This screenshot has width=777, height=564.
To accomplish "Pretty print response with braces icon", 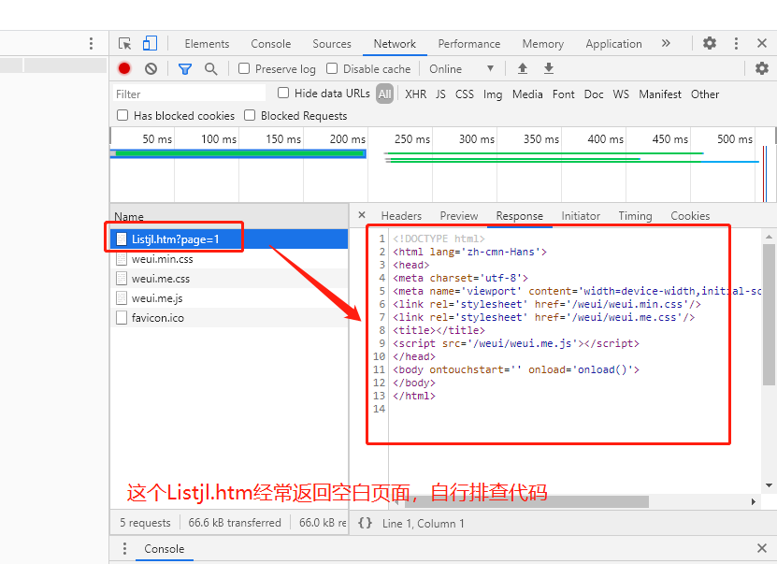I will [x=366, y=523].
